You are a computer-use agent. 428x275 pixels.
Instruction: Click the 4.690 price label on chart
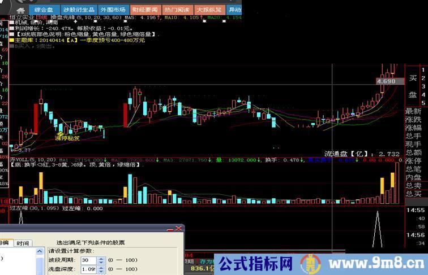(x=388, y=82)
